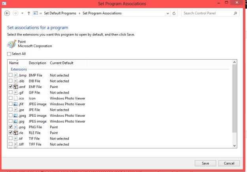Expand the address bar history dropdown

coord(168,13)
